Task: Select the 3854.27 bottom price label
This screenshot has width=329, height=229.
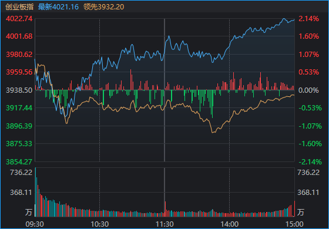Action: pyautogui.click(x=19, y=162)
